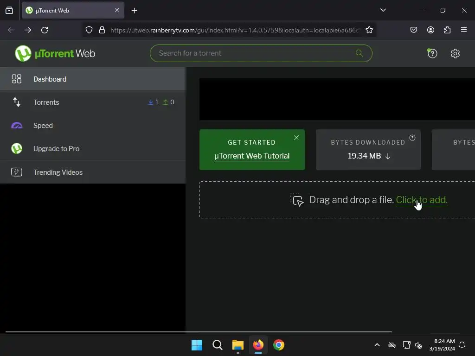Go back in browser
Screen dimensions: 475x356
coord(11,30)
